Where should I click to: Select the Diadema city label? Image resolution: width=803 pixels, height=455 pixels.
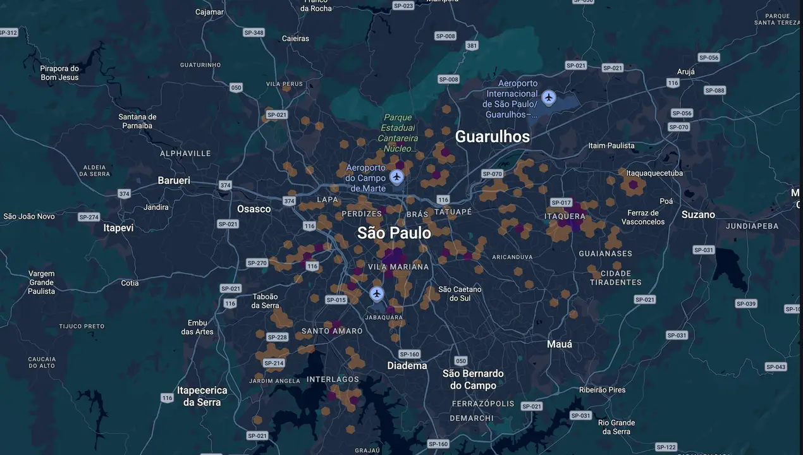(407, 366)
